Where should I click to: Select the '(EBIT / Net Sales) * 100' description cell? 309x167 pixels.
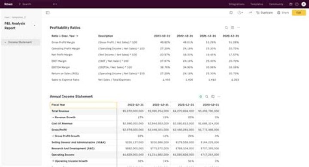point(113,61)
